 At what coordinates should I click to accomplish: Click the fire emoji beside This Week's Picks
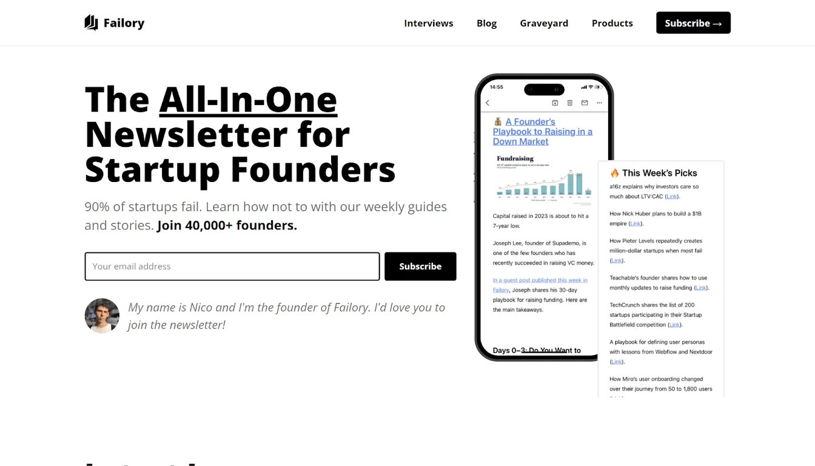point(614,173)
